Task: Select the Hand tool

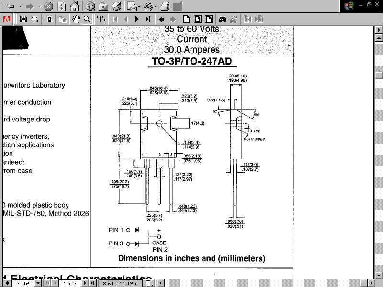Action: tap(76, 19)
